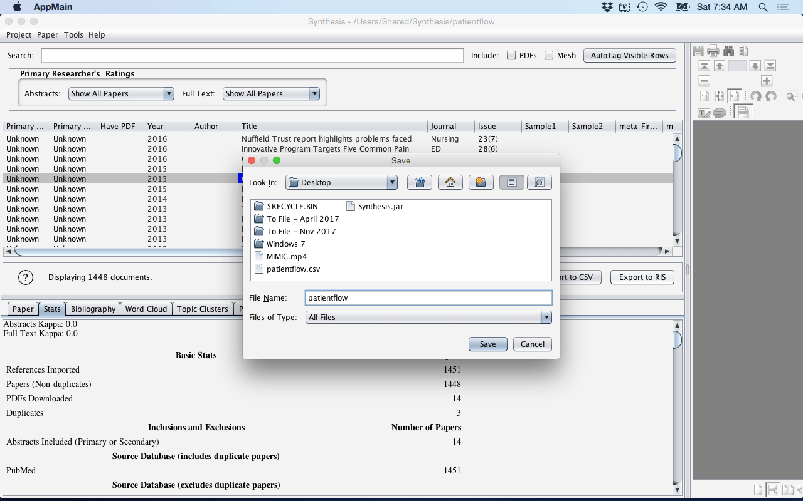Open the Find tool (binoculars icon)
Screen dimensions: 803x501
pos(729,50)
